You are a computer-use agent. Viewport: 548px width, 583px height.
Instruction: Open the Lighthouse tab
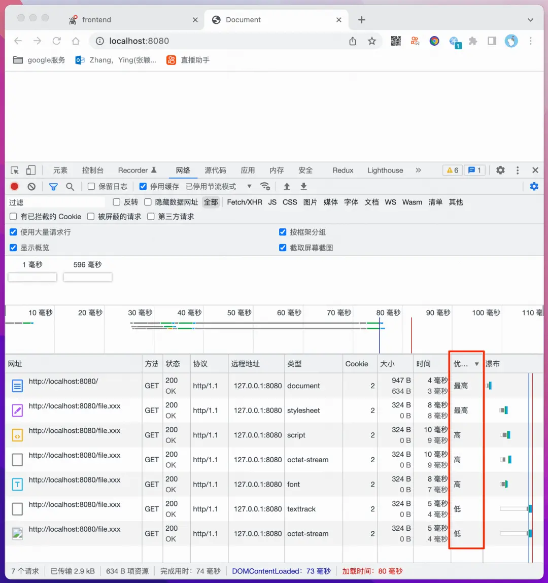385,170
